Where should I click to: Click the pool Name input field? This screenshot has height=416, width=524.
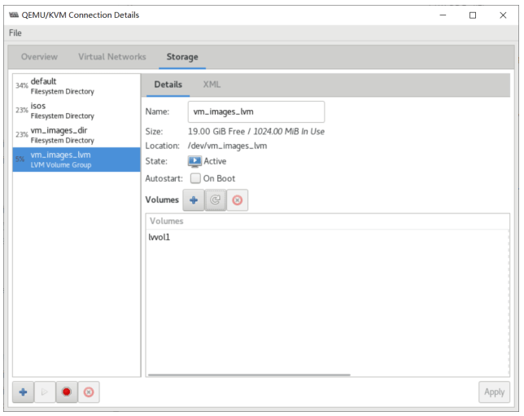(255, 112)
